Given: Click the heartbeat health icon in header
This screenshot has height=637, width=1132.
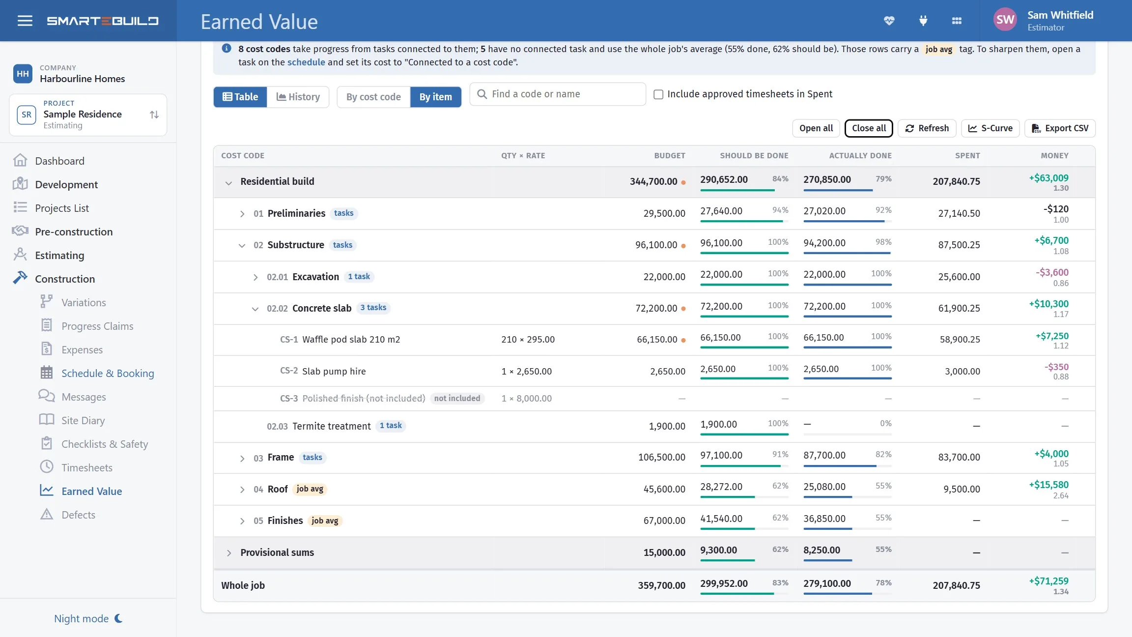Looking at the screenshot, I should coord(889,21).
